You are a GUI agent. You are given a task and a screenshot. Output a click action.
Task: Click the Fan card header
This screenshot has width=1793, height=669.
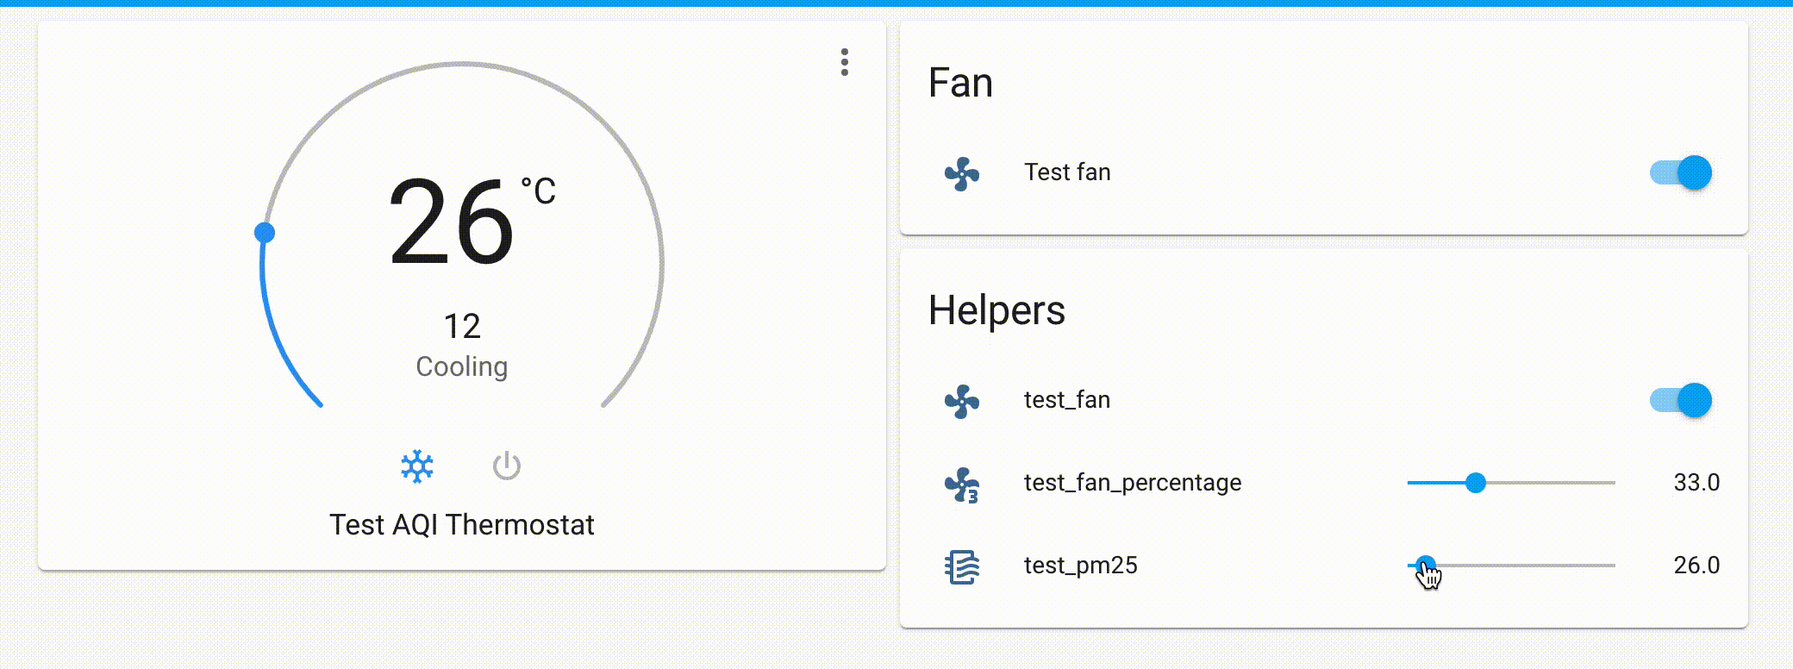(x=960, y=83)
